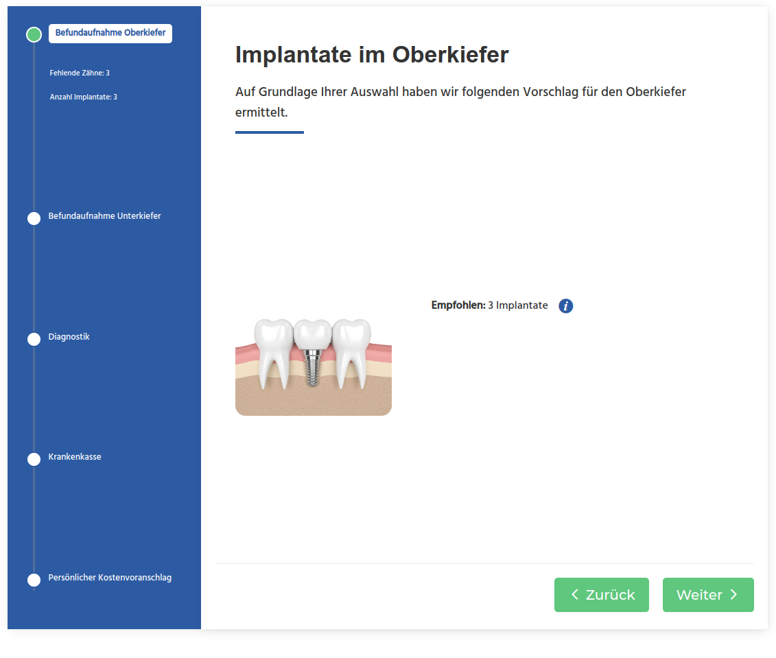This screenshot has width=776, height=658.
Task: Go back with the Zurück button
Action: 601,595
